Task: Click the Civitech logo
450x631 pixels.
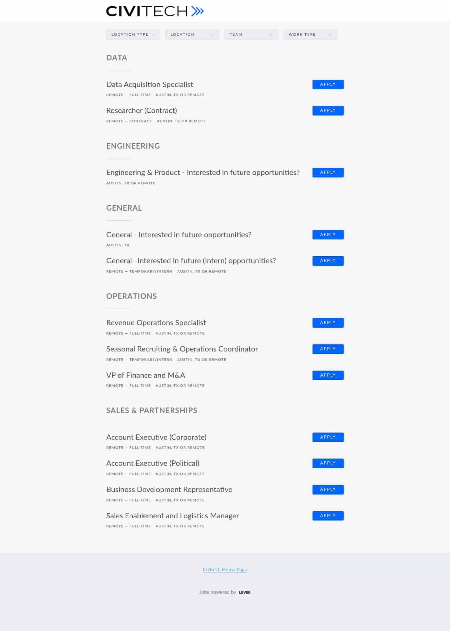Action: 155,11
